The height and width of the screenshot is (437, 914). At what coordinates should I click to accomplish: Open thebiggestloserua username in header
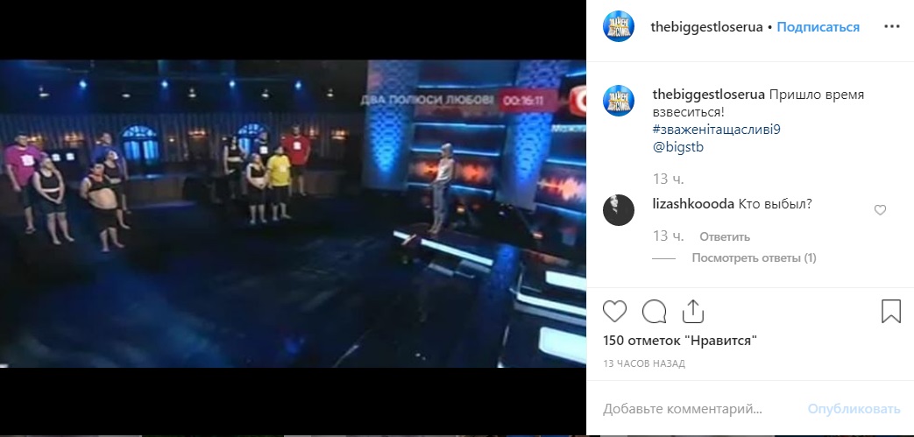click(x=706, y=27)
